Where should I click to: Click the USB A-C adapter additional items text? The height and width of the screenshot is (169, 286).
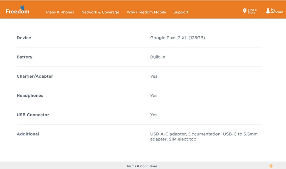(x=204, y=137)
